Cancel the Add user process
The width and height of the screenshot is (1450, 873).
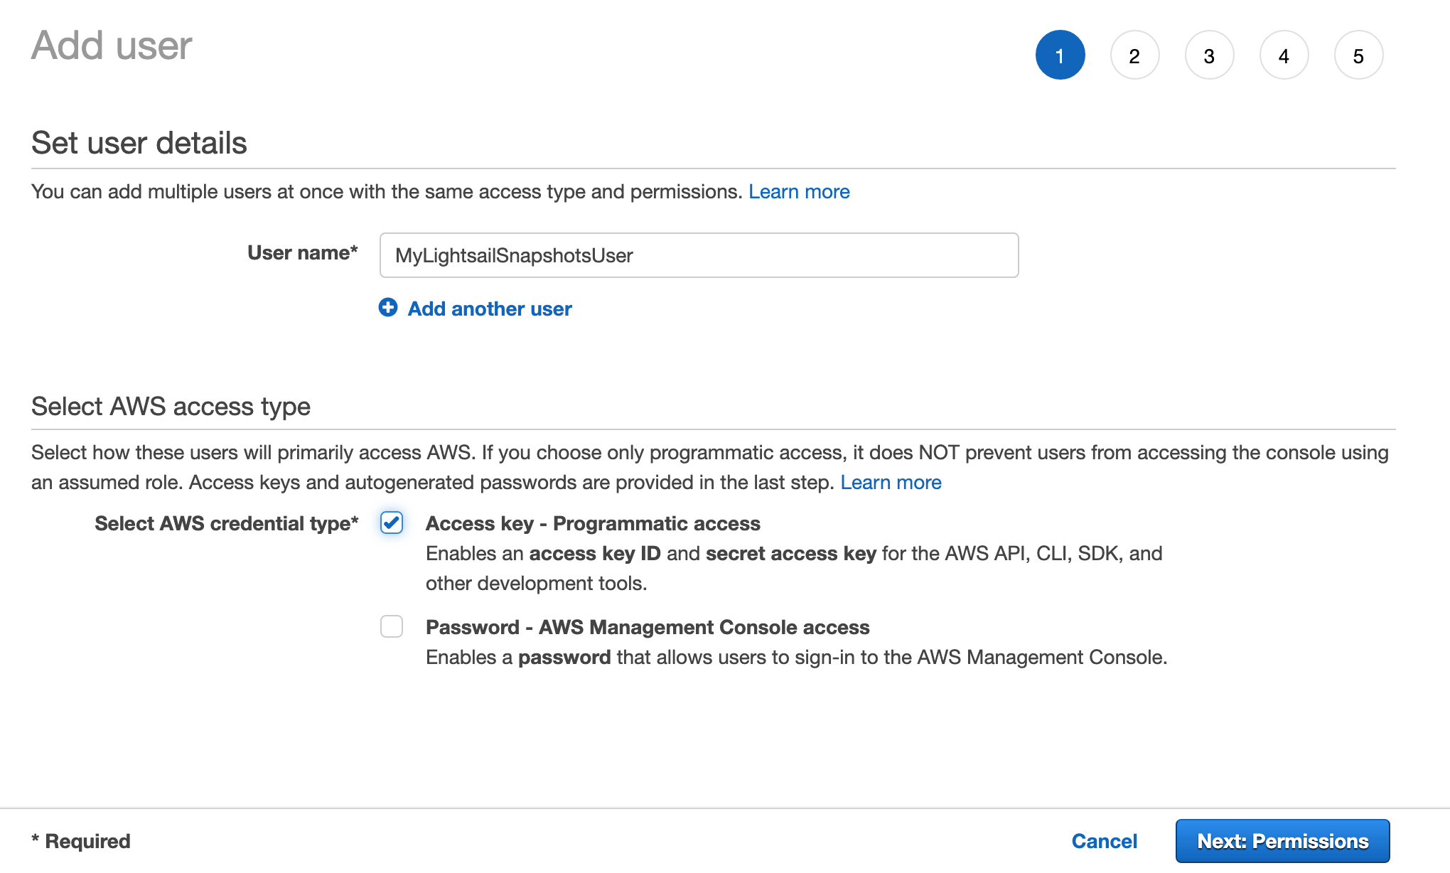1104,840
